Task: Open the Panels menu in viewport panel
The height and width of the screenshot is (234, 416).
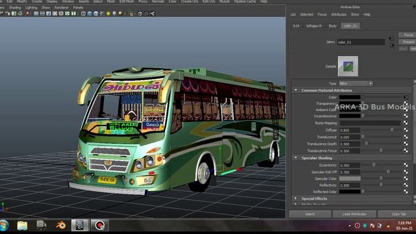Action: [78, 8]
